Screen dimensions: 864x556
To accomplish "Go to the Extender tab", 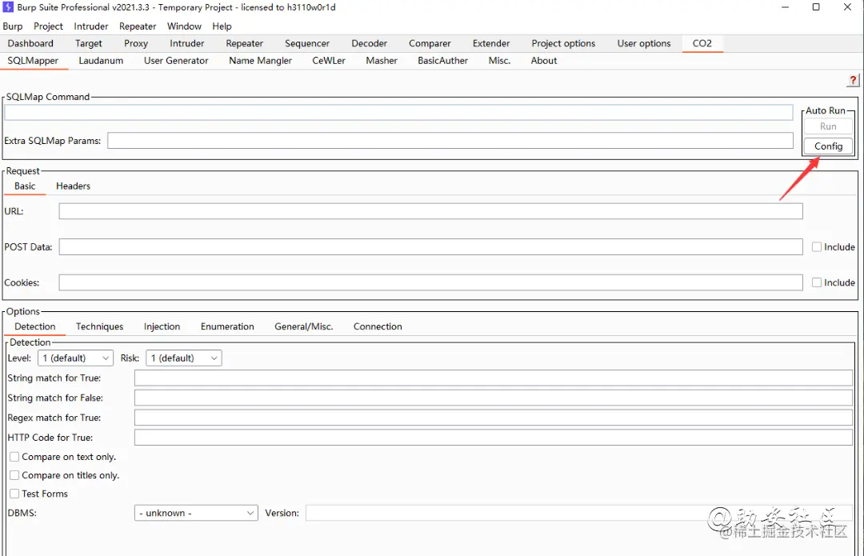I will [x=491, y=43].
